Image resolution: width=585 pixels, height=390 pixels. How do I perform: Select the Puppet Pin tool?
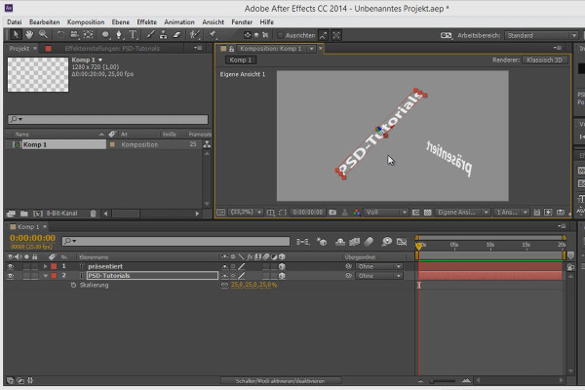click(x=213, y=35)
